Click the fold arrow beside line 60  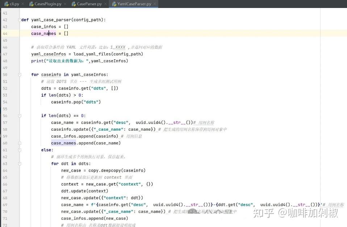(20, 143)
